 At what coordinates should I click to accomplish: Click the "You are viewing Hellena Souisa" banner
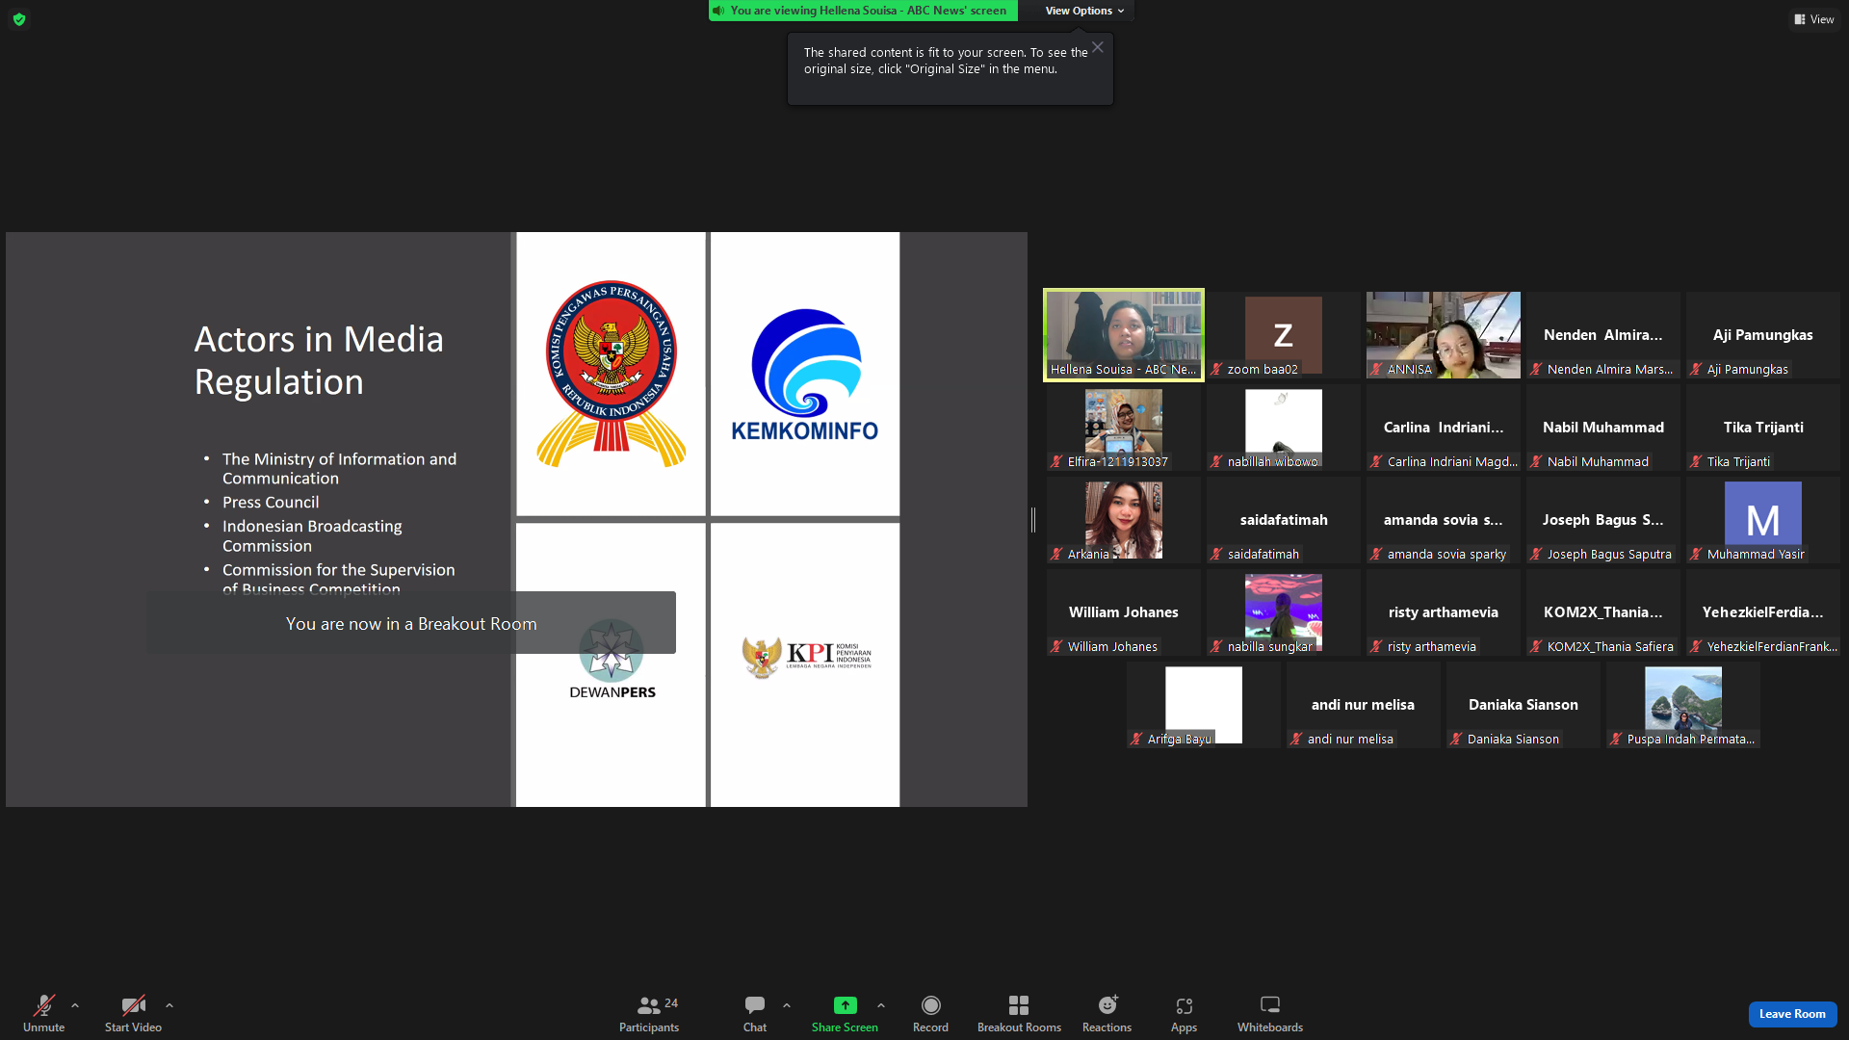(x=864, y=11)
